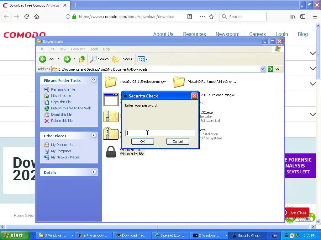Viewport: 321px width, 240px height.
Task: Open My Network Places link
Action: 65,157
